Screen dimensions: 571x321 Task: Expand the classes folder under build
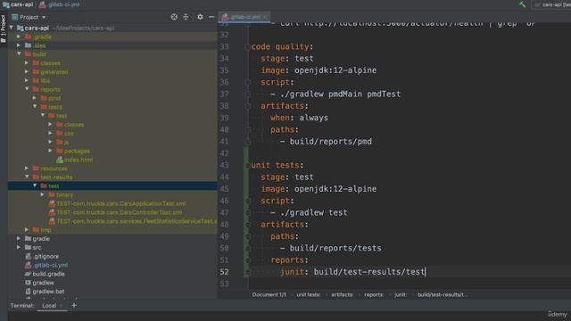pos(27,62)
